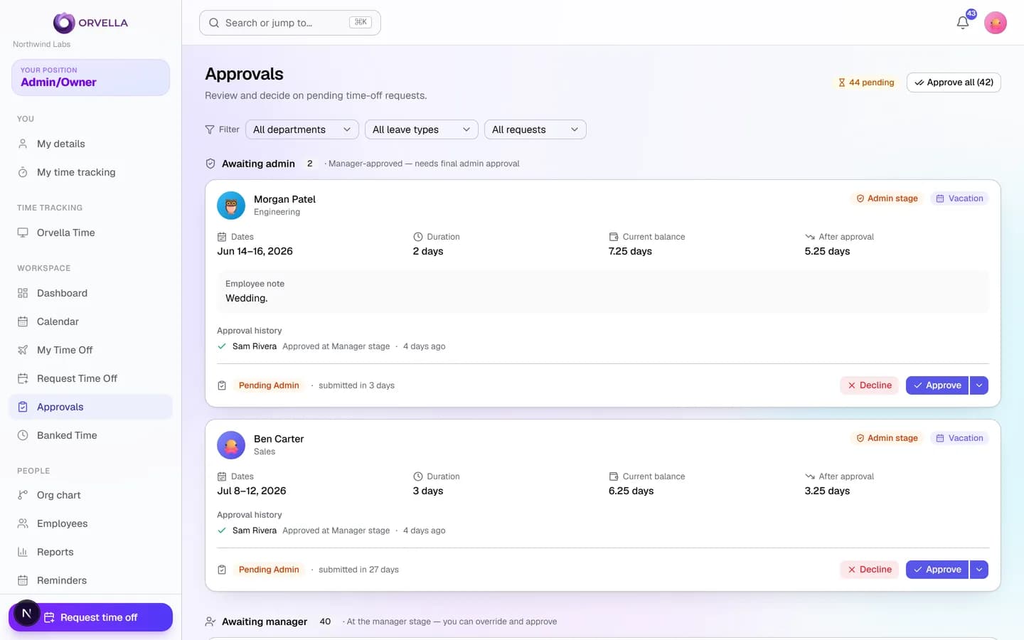
Task: Click the Approvals clipboard icon in sidebar
Action: (x=23, y=407)
